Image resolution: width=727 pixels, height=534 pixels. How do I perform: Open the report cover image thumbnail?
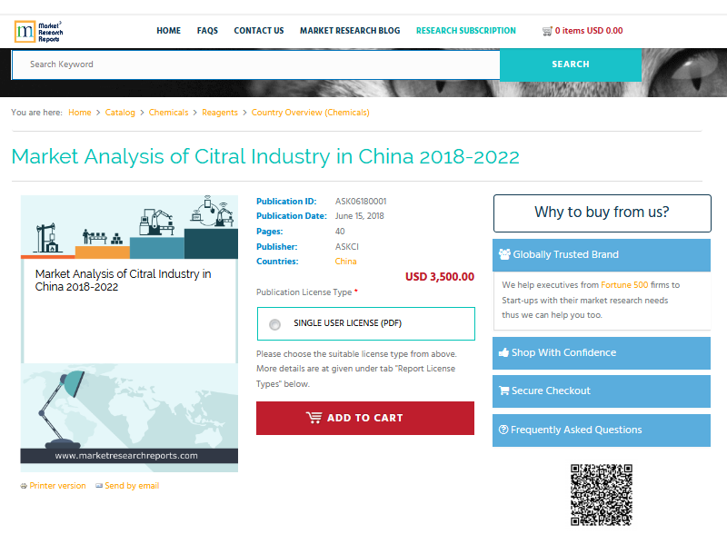coord(129,334)
